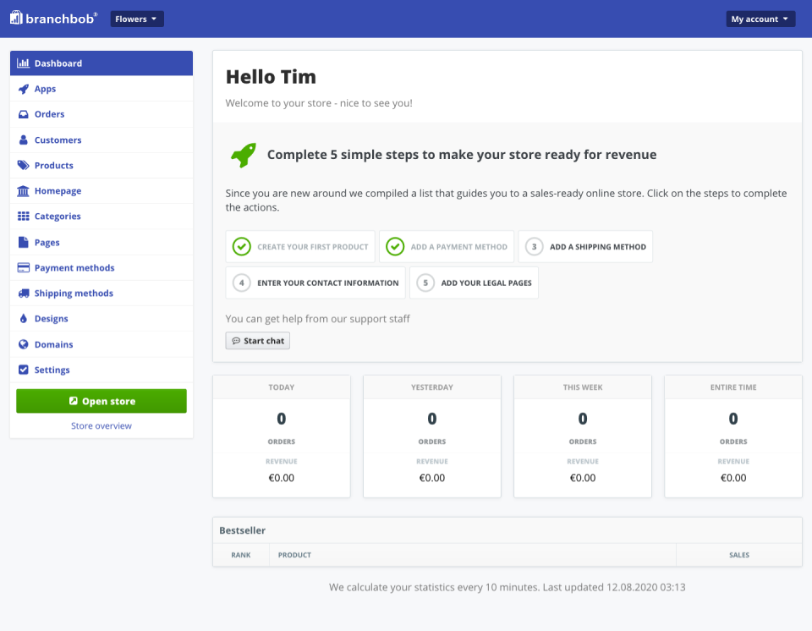Follow the Store overview link
Viewport: 812px width, 631px height.
coord(101,426)
